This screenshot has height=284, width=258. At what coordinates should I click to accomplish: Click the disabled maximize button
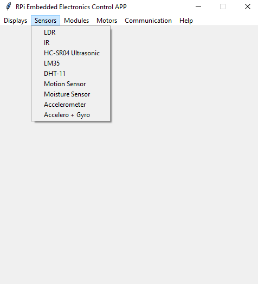223,7
